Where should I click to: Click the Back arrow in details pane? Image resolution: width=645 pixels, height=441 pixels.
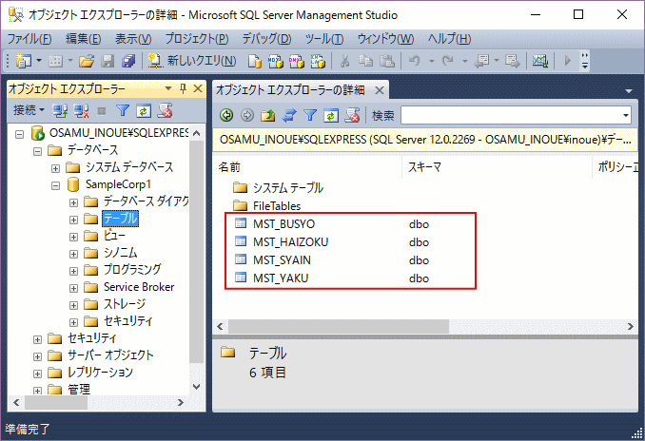226,115
